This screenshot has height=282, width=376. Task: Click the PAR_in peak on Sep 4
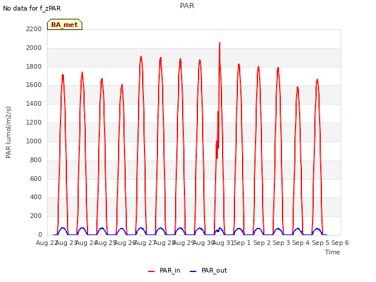click(x=298, y=88)
